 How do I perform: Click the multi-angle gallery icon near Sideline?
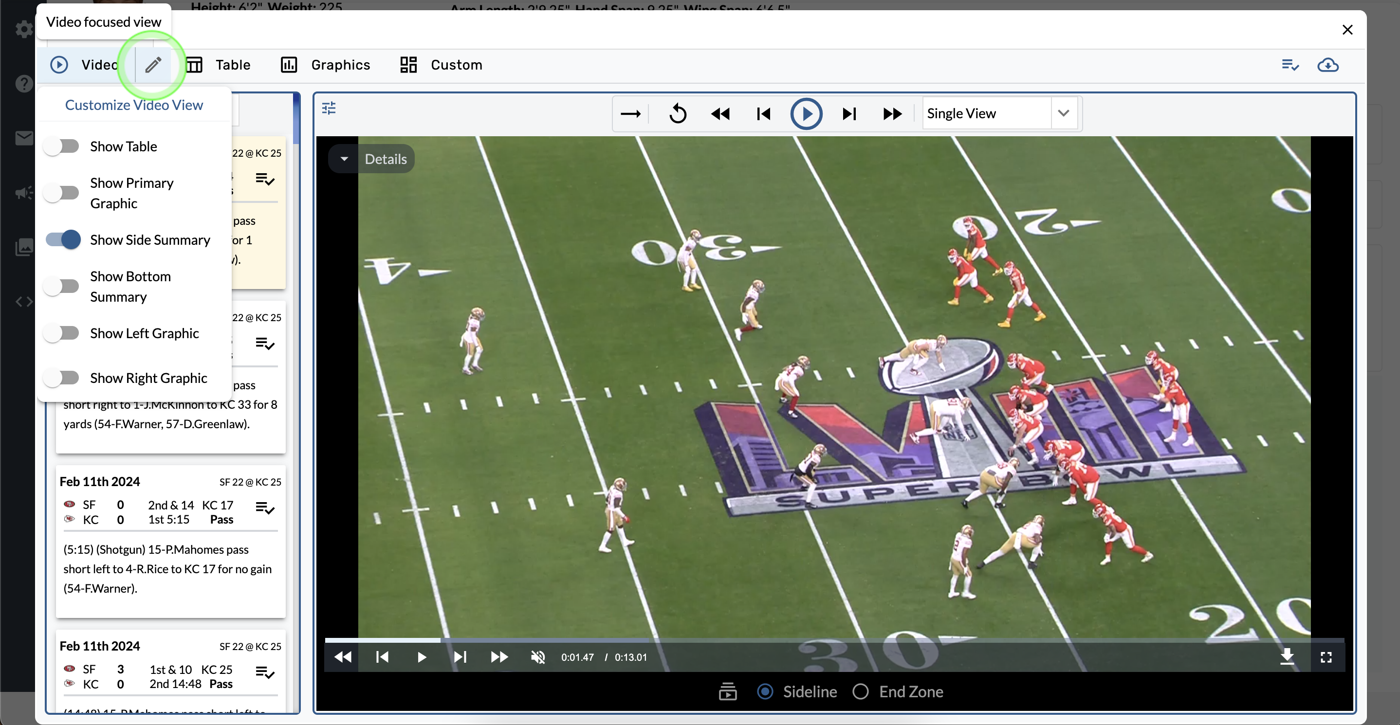pyautogui.click(x=727, y=691)
